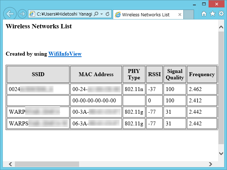The width and height of the screenshot is (227, 170).
Task: Go back using the browser Back arrow
Action: [10, 14]
